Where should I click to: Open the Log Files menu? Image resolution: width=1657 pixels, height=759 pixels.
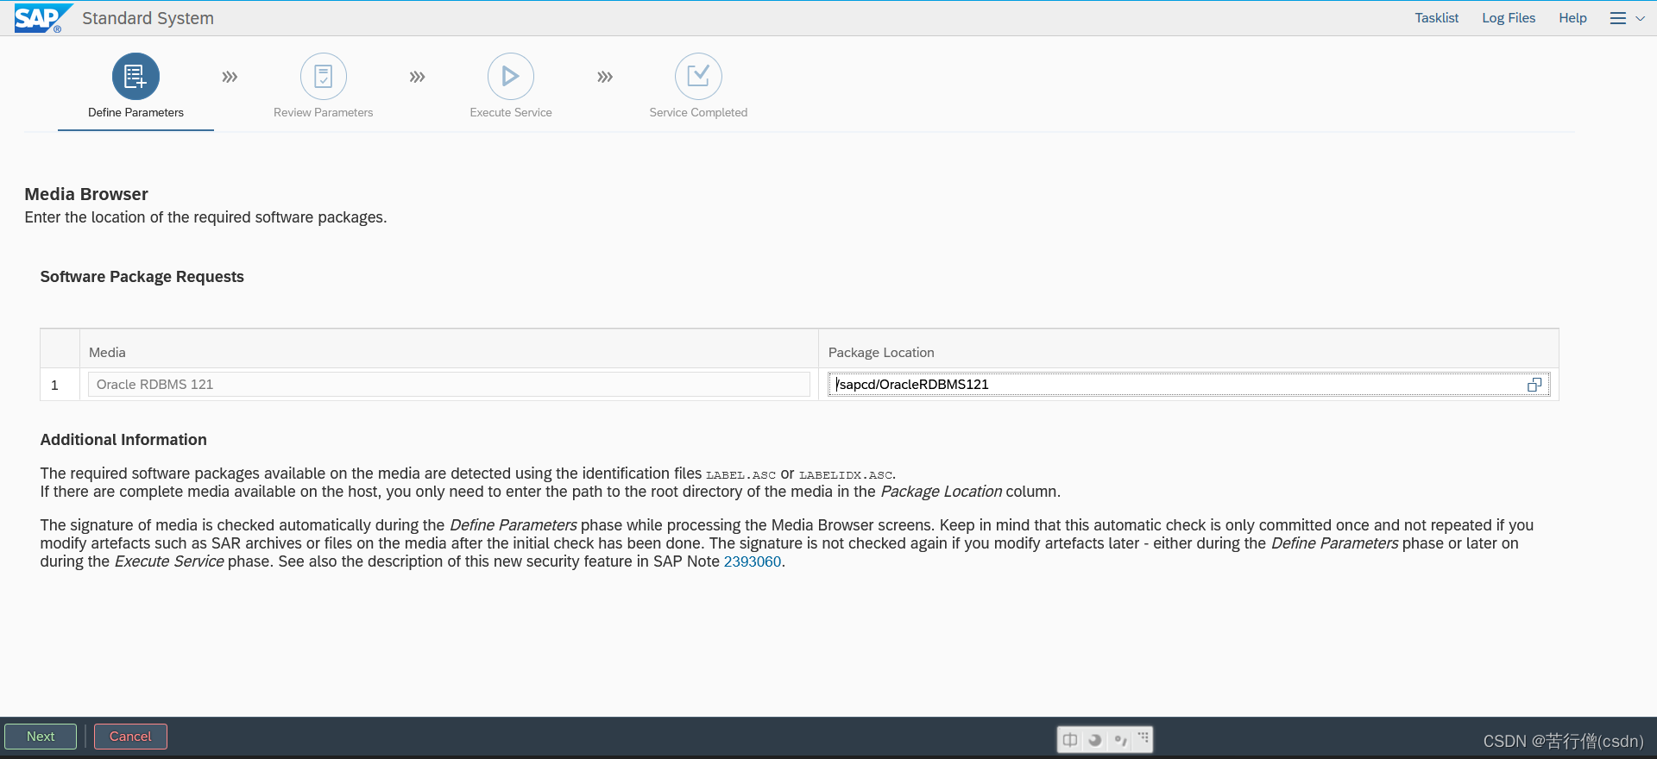(1509, 18)
